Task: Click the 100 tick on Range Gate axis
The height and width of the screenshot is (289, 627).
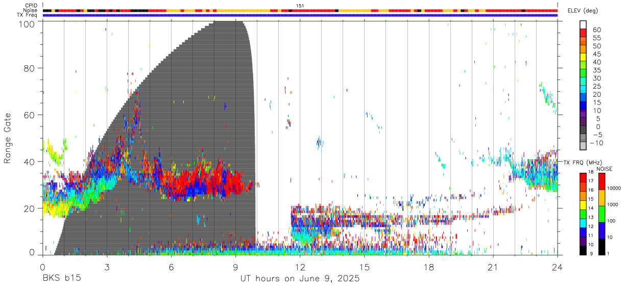Action: click(x=27, y=23)
